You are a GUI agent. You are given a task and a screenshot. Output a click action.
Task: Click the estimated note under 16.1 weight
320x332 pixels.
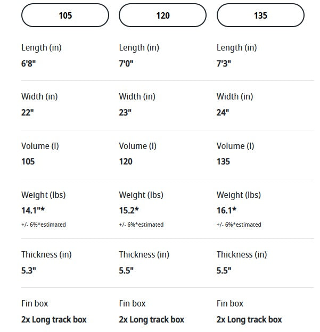239,225
